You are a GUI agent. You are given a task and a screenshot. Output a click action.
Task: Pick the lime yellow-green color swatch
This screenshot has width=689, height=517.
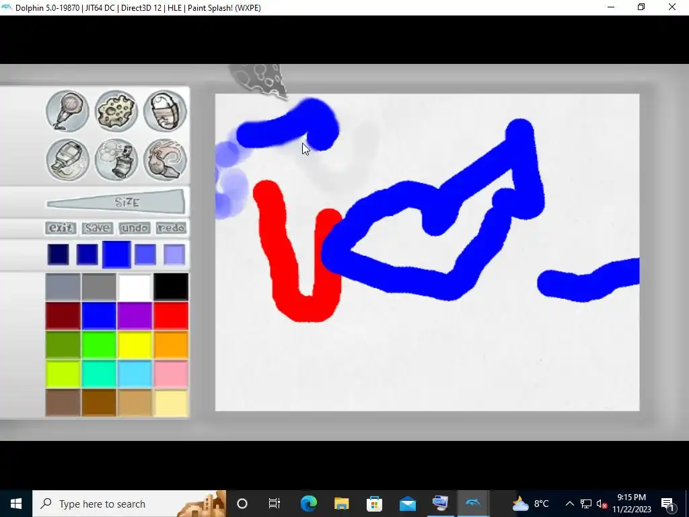tap(63, 374)
